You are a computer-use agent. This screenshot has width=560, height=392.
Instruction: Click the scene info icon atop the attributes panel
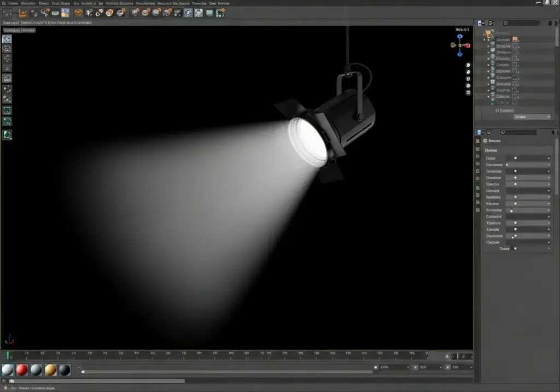coord(485,141)
